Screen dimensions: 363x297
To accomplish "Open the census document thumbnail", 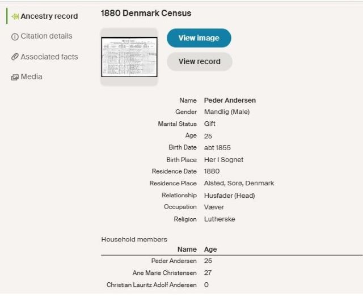I will pyautogui.click(x=129, y=57).
